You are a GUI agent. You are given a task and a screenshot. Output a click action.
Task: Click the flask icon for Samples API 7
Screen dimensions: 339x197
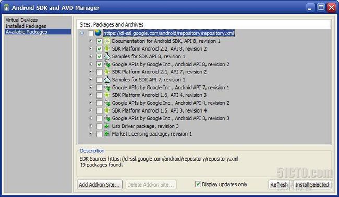pyautogui.click(x=107, y=80)
